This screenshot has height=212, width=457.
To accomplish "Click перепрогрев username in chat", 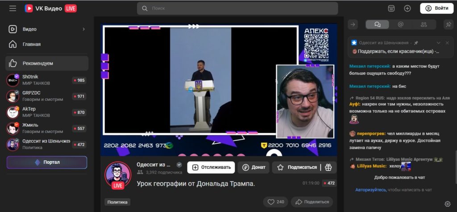I will pyautogui.click(x=371, y=134).
